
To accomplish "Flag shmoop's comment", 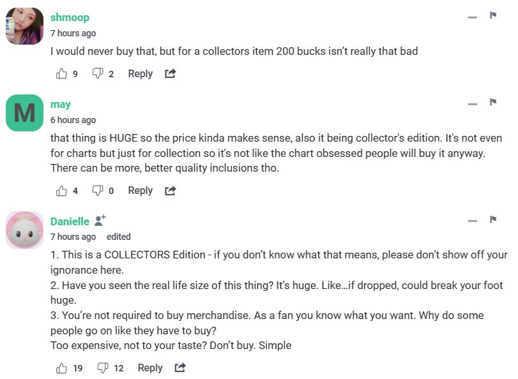I will [493, 15].
